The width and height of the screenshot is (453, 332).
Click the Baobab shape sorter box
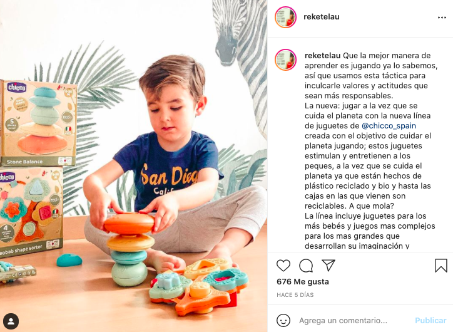click(x=31, y=212)
